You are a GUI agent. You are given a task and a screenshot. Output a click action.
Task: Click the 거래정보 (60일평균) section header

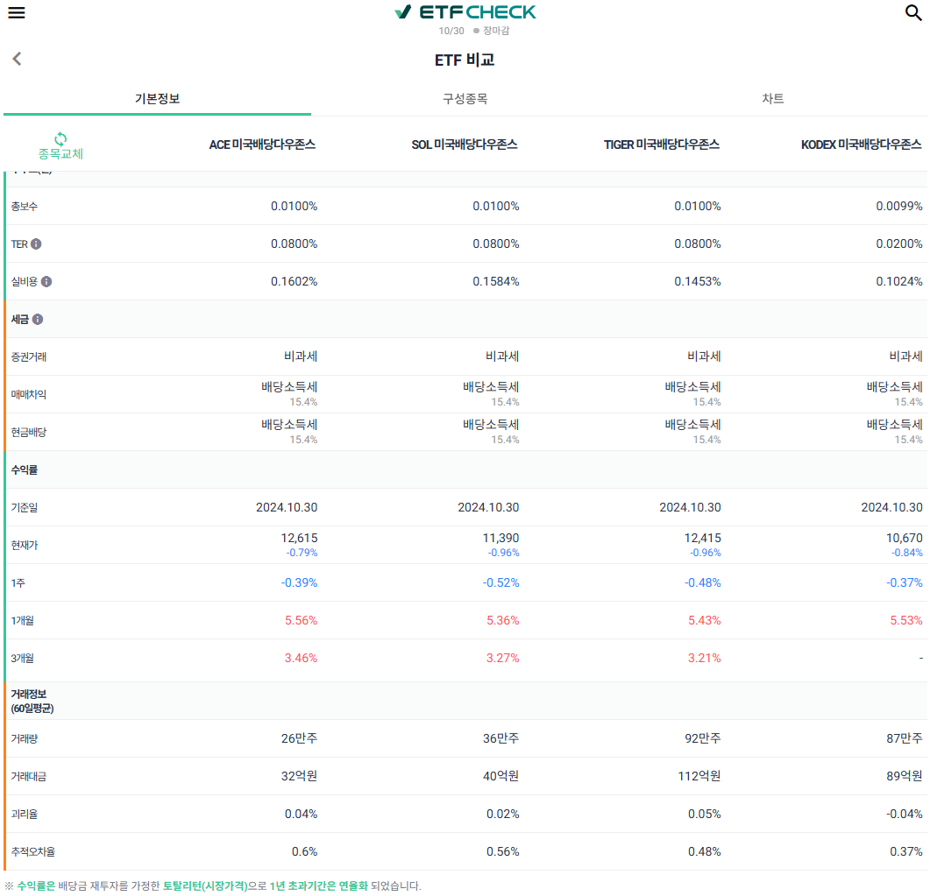point(32,701)
